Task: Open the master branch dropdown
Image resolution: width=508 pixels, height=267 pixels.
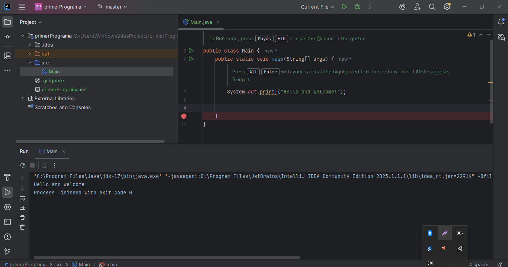Action: point(112,7)
